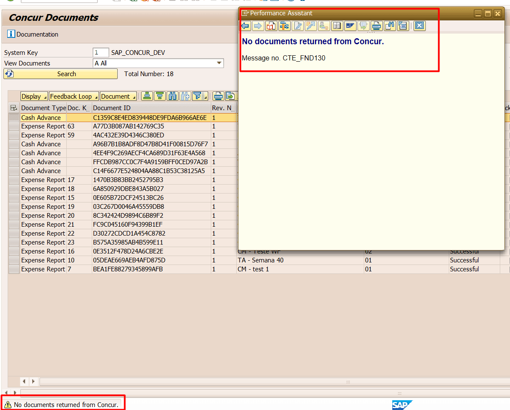
Task: Click the print icon in the table toolbar
Action: point(218,96)
